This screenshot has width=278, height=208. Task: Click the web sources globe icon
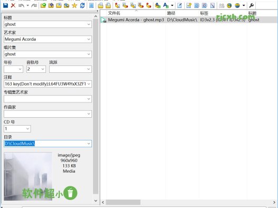tap(237, 5)
